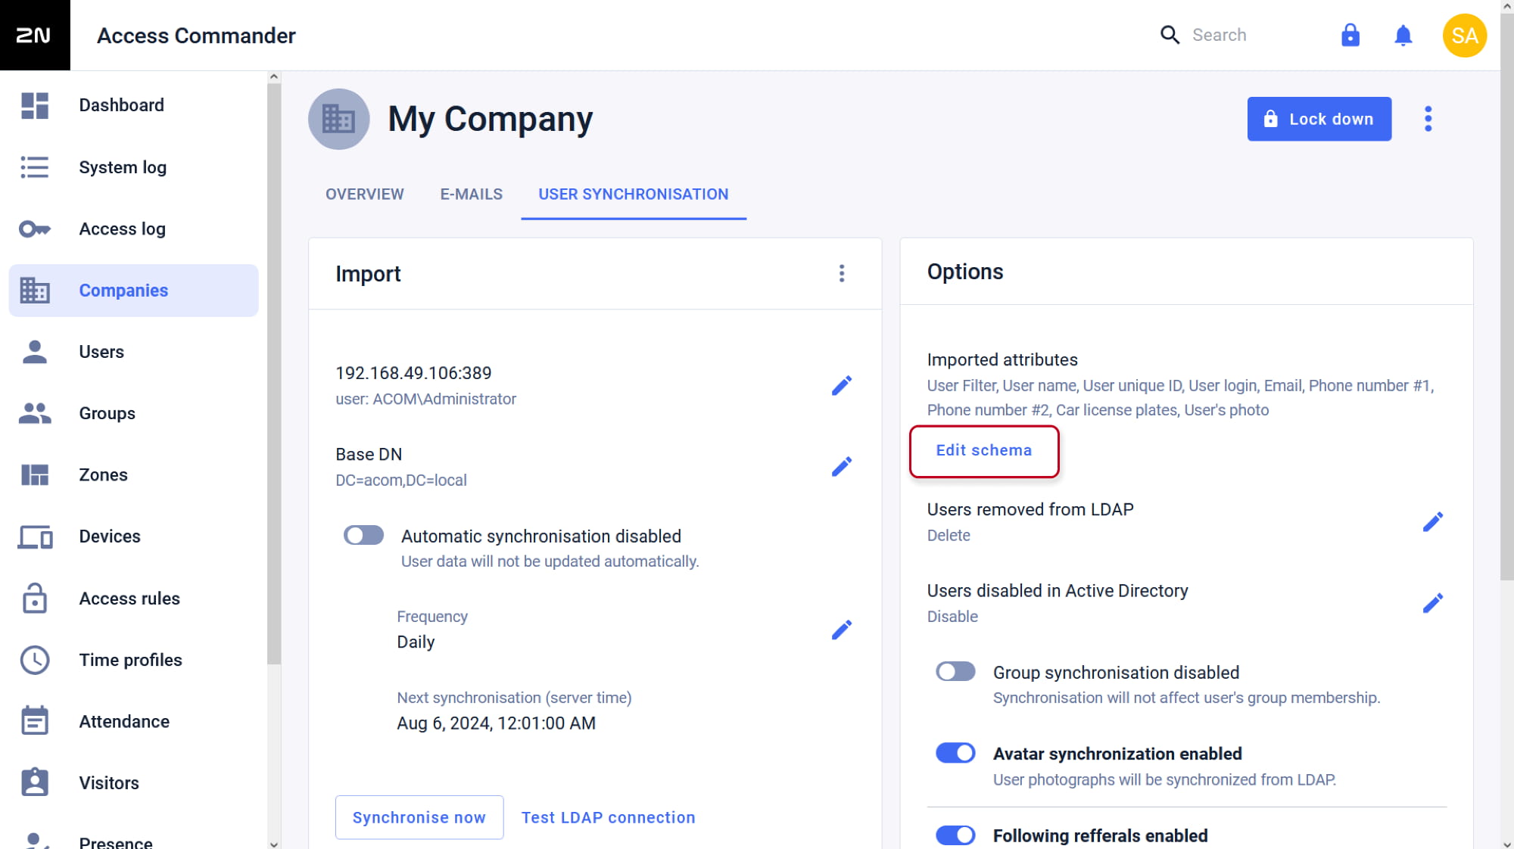1514x849 pixels.
Task: Edit Users removed from LDAP option
Action: point(1433,521)
